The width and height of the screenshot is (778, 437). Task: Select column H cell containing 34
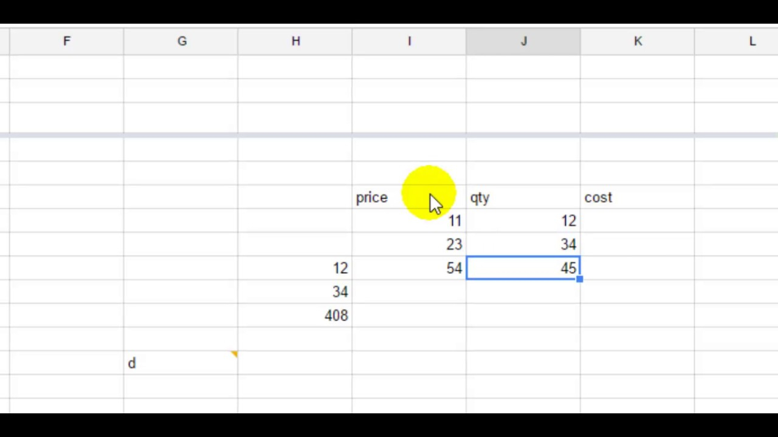click(295, 293)
